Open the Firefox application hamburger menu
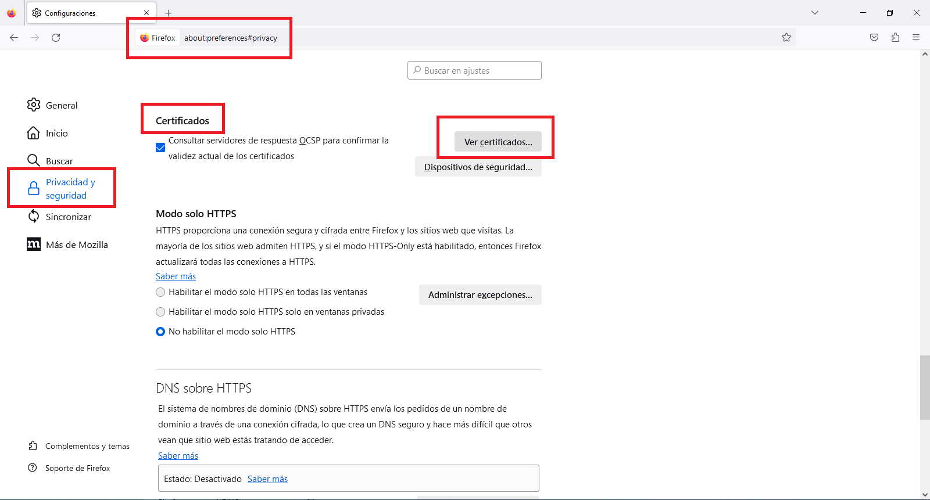 [x=916, y=38]
